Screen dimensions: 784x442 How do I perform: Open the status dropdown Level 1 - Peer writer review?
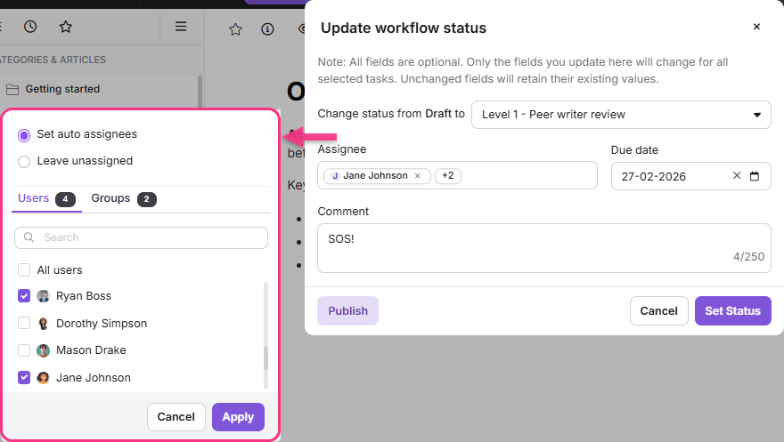click(621, 115)
